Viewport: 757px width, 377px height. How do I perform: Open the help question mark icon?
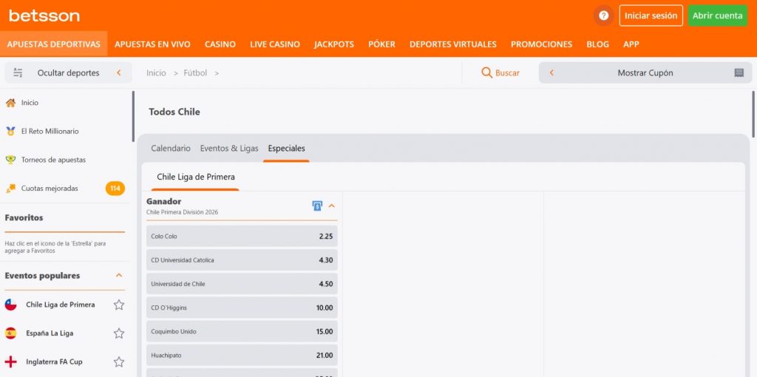pyautogui.click(x=603, y=16)
